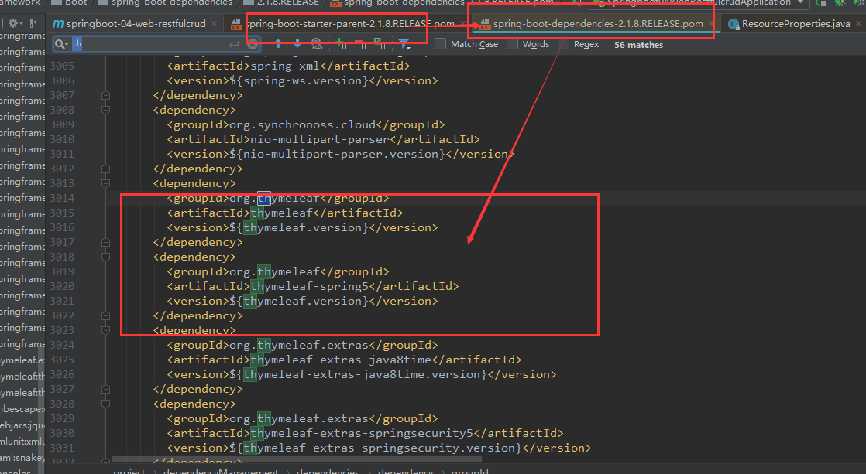Unselect the current occurrence
Screen dimensions: 866x474
[x=361, y=44]
